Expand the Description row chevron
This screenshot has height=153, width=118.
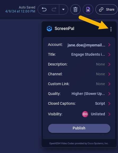click(x=109, y=64)
